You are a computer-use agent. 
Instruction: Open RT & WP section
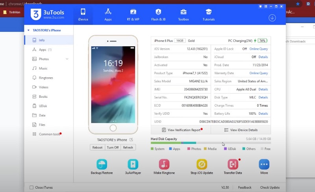[133, 15]
